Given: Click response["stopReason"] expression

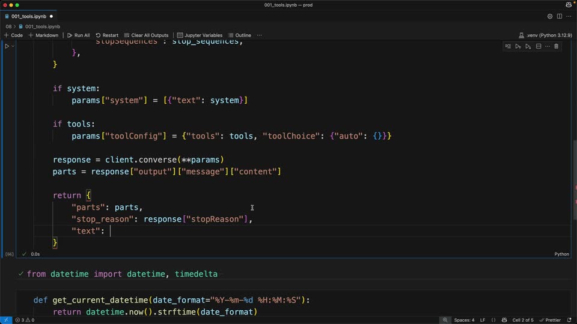Looking at the screenshot, I should tap(196, 220).
